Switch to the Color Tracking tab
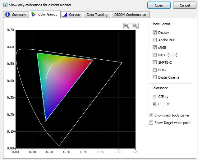The width and height of the screenshot is (198, 160). 97,15
